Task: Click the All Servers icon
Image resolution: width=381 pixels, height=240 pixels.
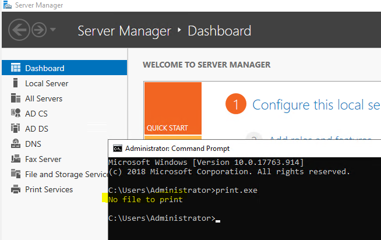Action: (16, 98)
